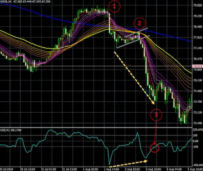This screenshot has height=171, width=203.
Task: Select the dashed yellow arrow under the CCI line
Action: pyautogui.click(x=128, y=163)
